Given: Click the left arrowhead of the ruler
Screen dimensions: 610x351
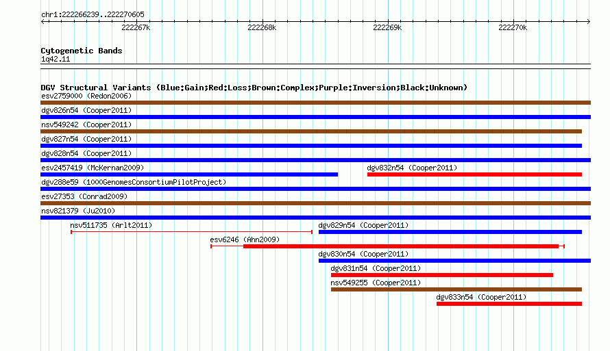Looking at the screenshot, I should tap(42, 21).
